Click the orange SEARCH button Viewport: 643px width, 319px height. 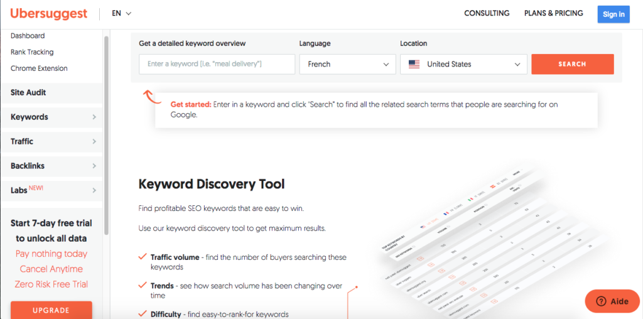coord(573,65)
